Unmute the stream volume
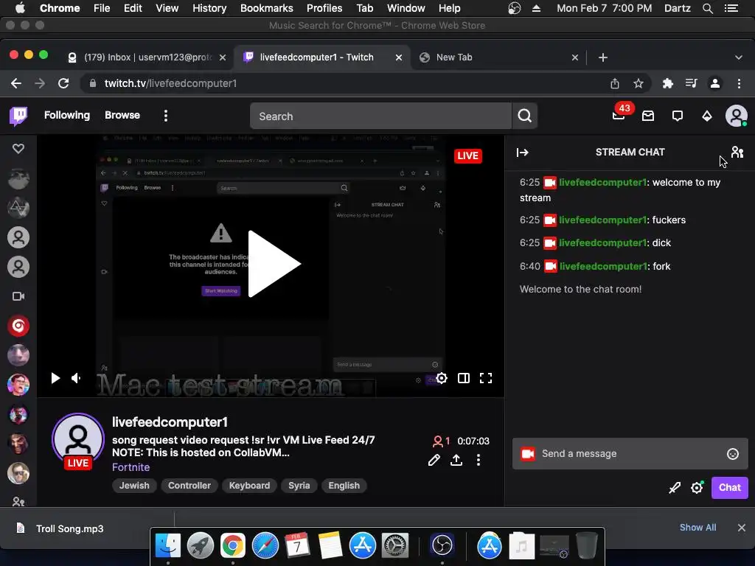Image resolution: width=755 pixels, height=566 pixels. point(76,378)
